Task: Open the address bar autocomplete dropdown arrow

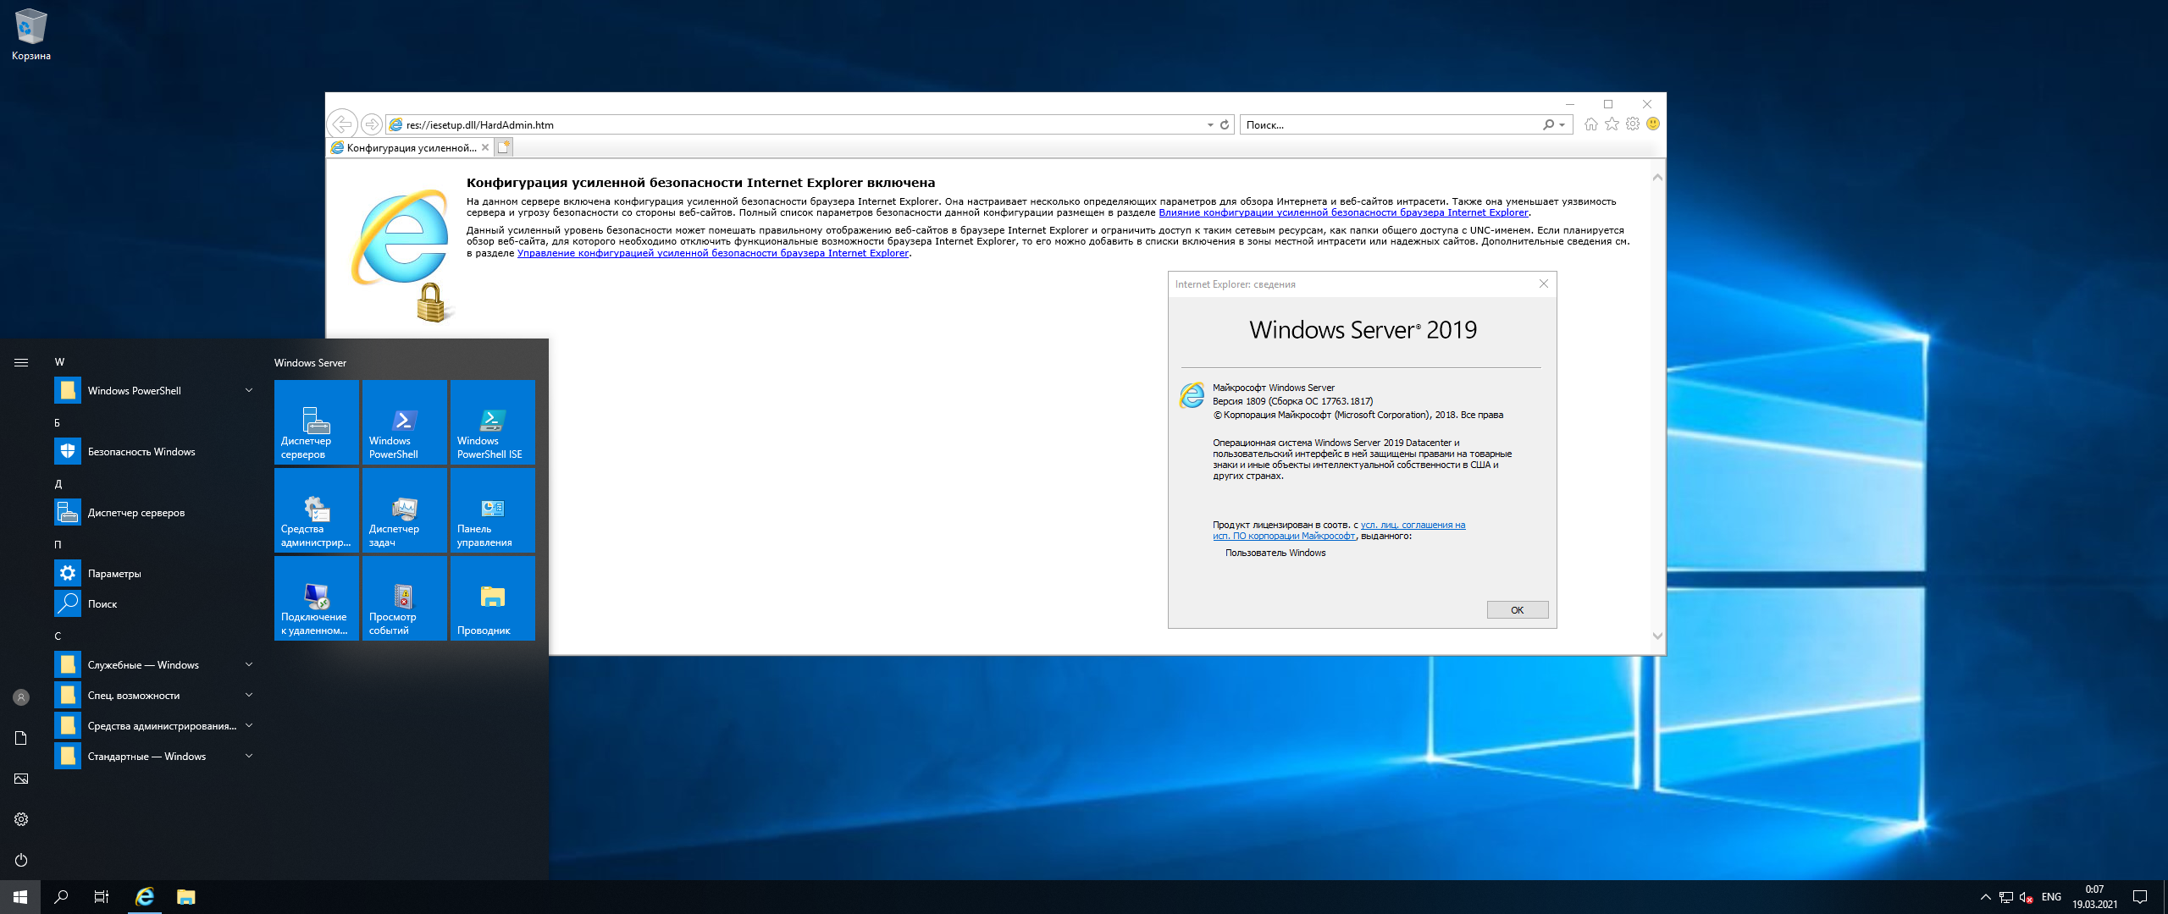Action: coord(1210,125)
